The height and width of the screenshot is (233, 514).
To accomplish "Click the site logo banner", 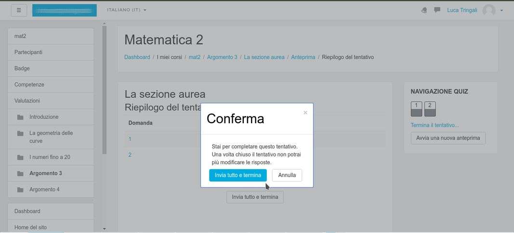I will click(x=64, y=11).
